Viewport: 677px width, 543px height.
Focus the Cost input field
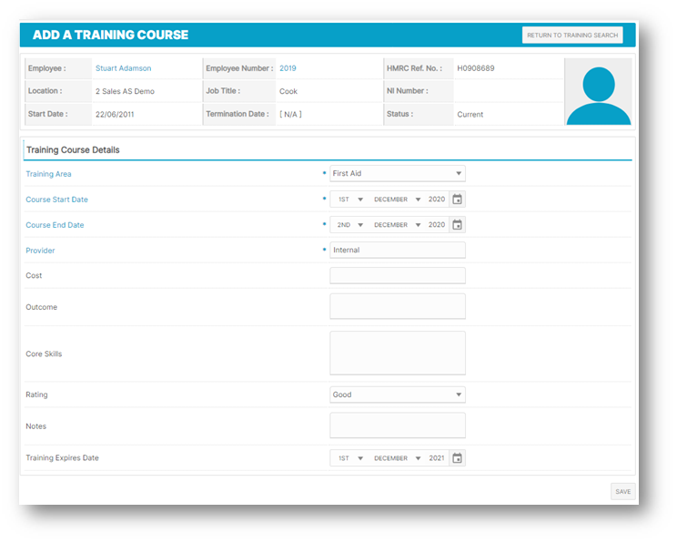pyautogui.click(x=398, y=275)
